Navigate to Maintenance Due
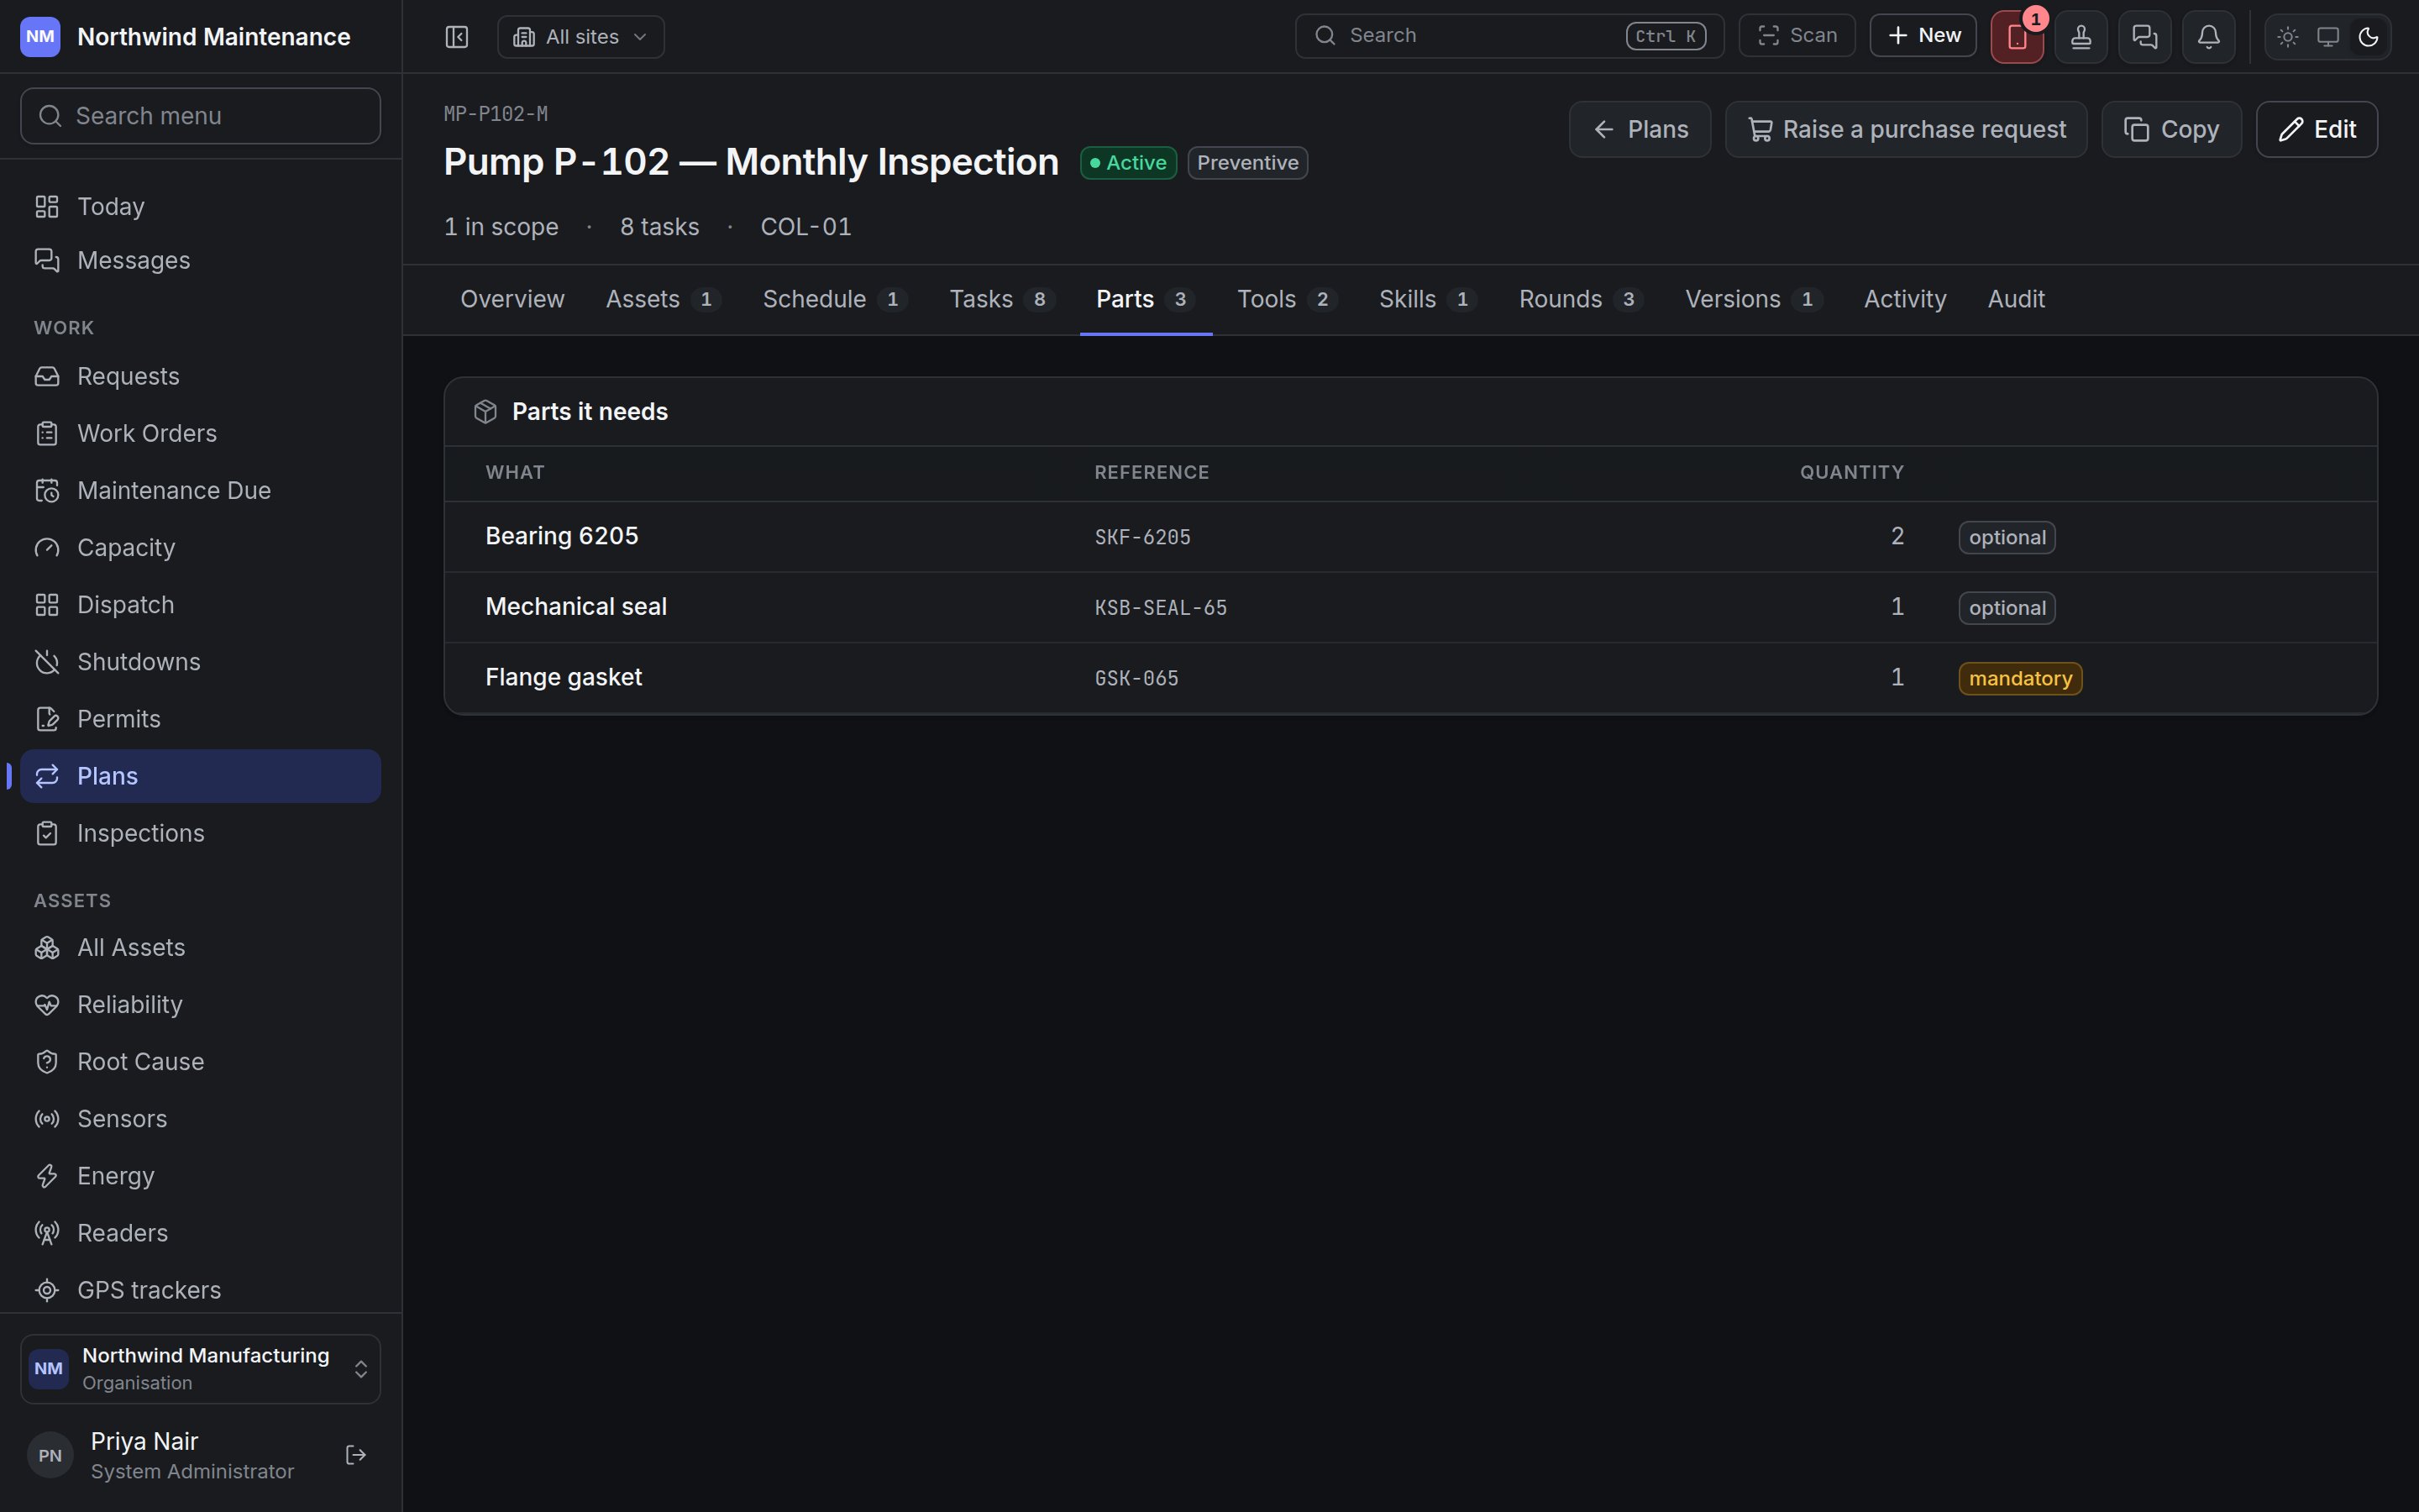The image size is (2419, 1512). [200, 490]
